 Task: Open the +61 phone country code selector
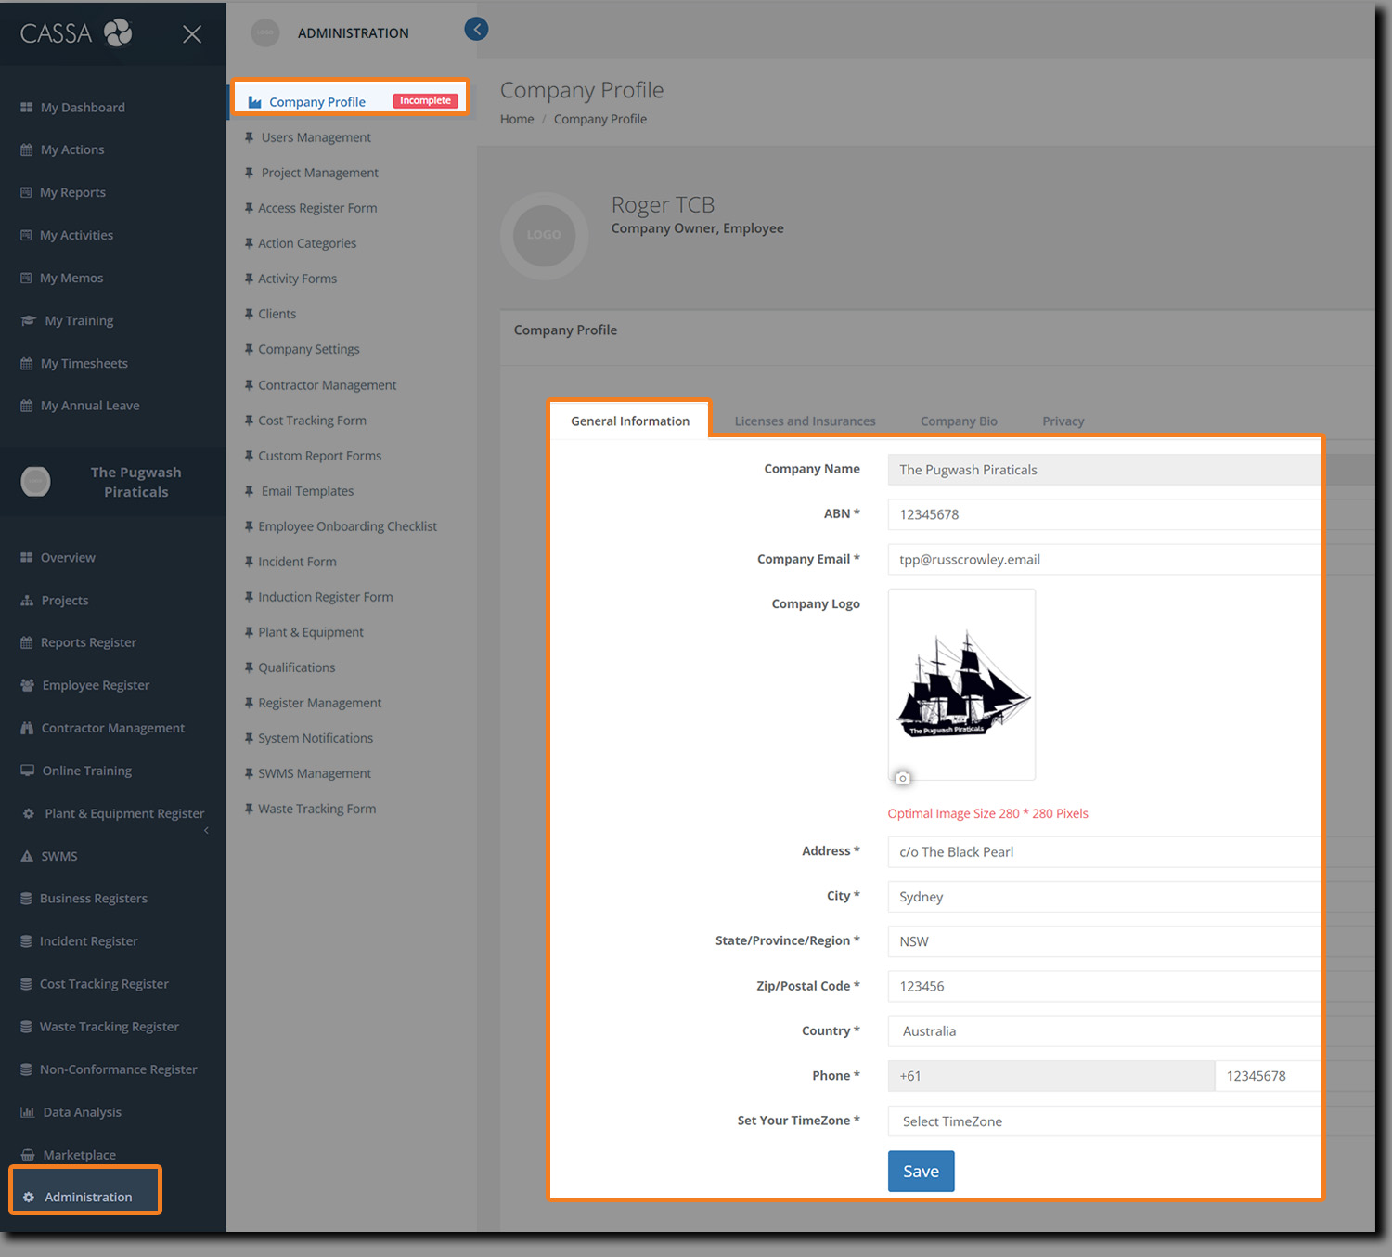point(1050,1076)
